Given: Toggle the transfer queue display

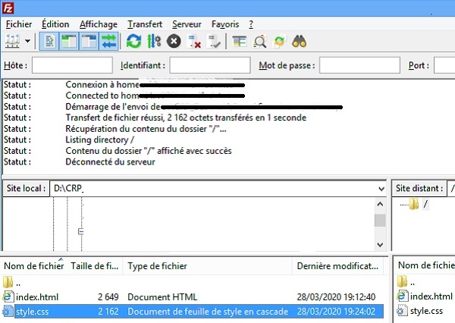Looking at the screenshot, I should pyautogui.click(x=106, y=41).
